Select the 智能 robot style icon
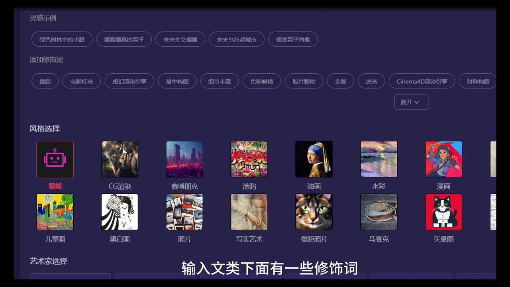Screen dimensions: 510x287 [55, 159]
